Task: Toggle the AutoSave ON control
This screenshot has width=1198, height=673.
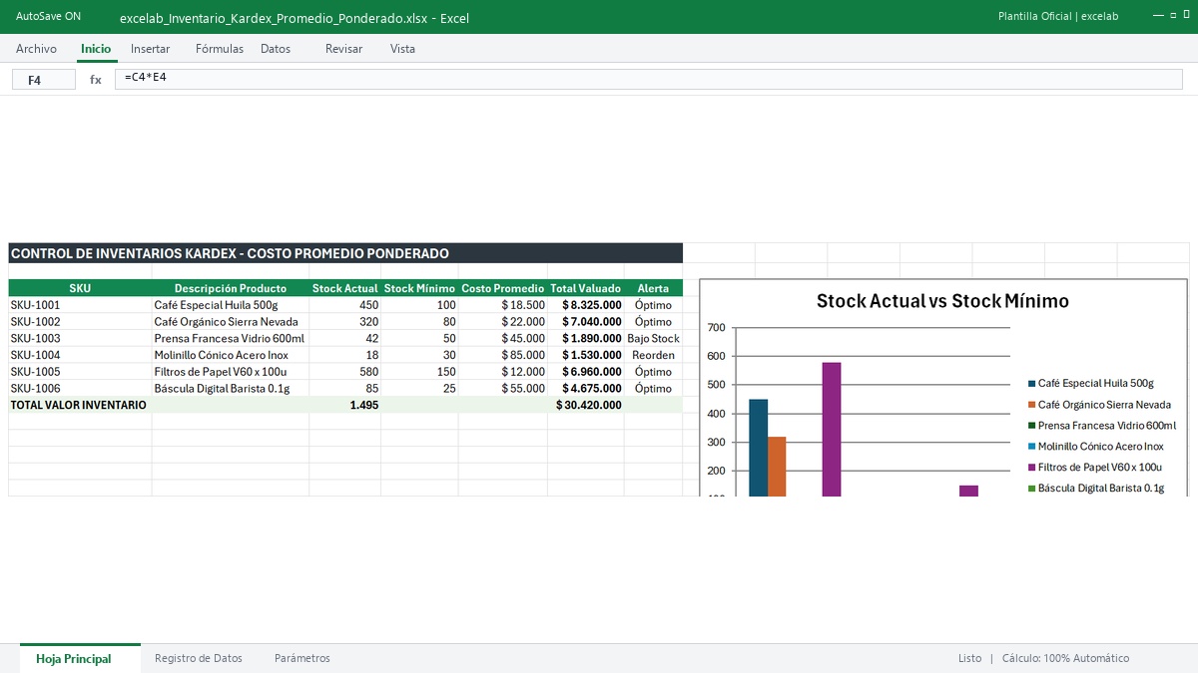Action: click(48, 17)
